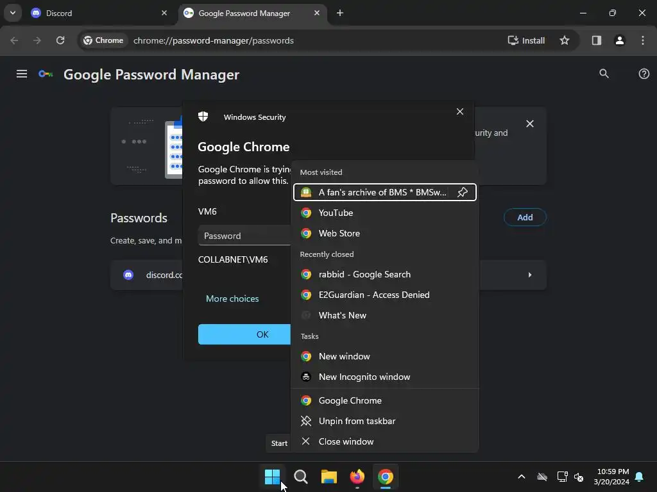Open the Windows Start button
The image size is (657, 492).
[272, 477]
